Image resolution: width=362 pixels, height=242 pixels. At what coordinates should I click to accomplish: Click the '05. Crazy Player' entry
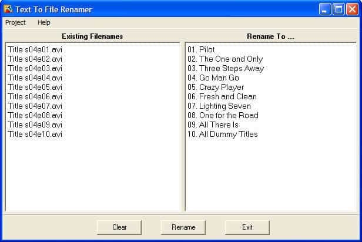click(216, 87)
